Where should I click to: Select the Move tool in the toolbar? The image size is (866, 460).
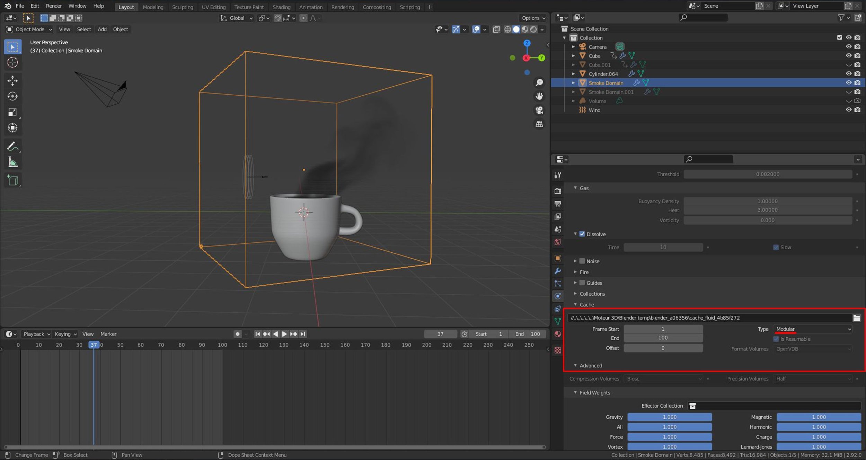(x=12, y=80)
